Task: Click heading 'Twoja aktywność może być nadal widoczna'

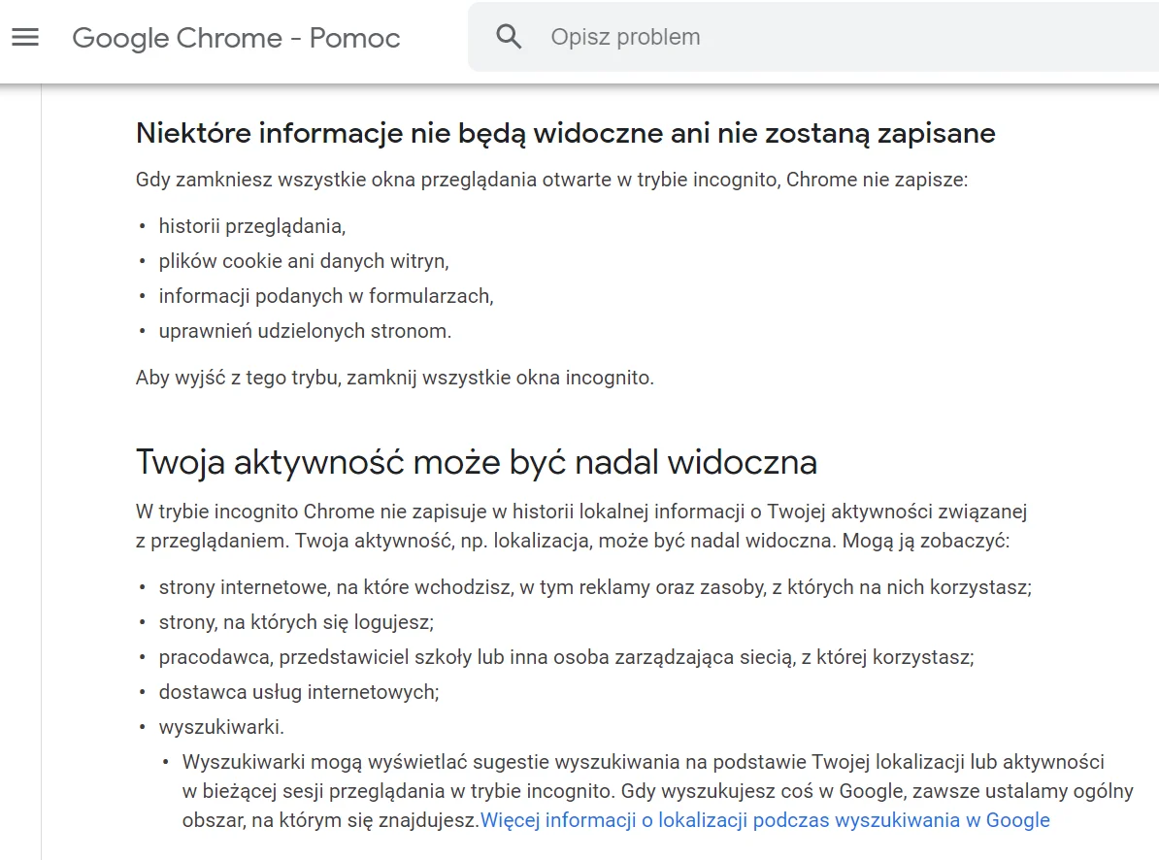Action: (476, 462)
